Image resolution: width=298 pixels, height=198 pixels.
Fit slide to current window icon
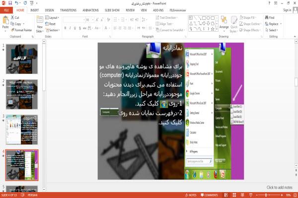(x=295, y=195)
